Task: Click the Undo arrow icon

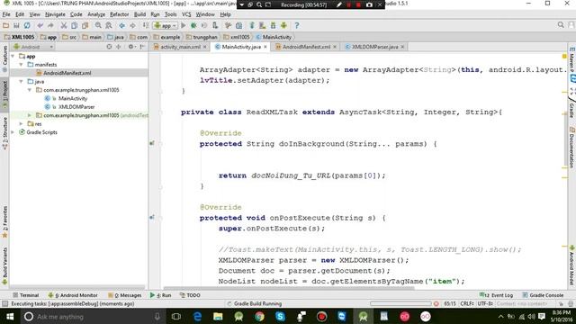Action: [x=40, y=25]
